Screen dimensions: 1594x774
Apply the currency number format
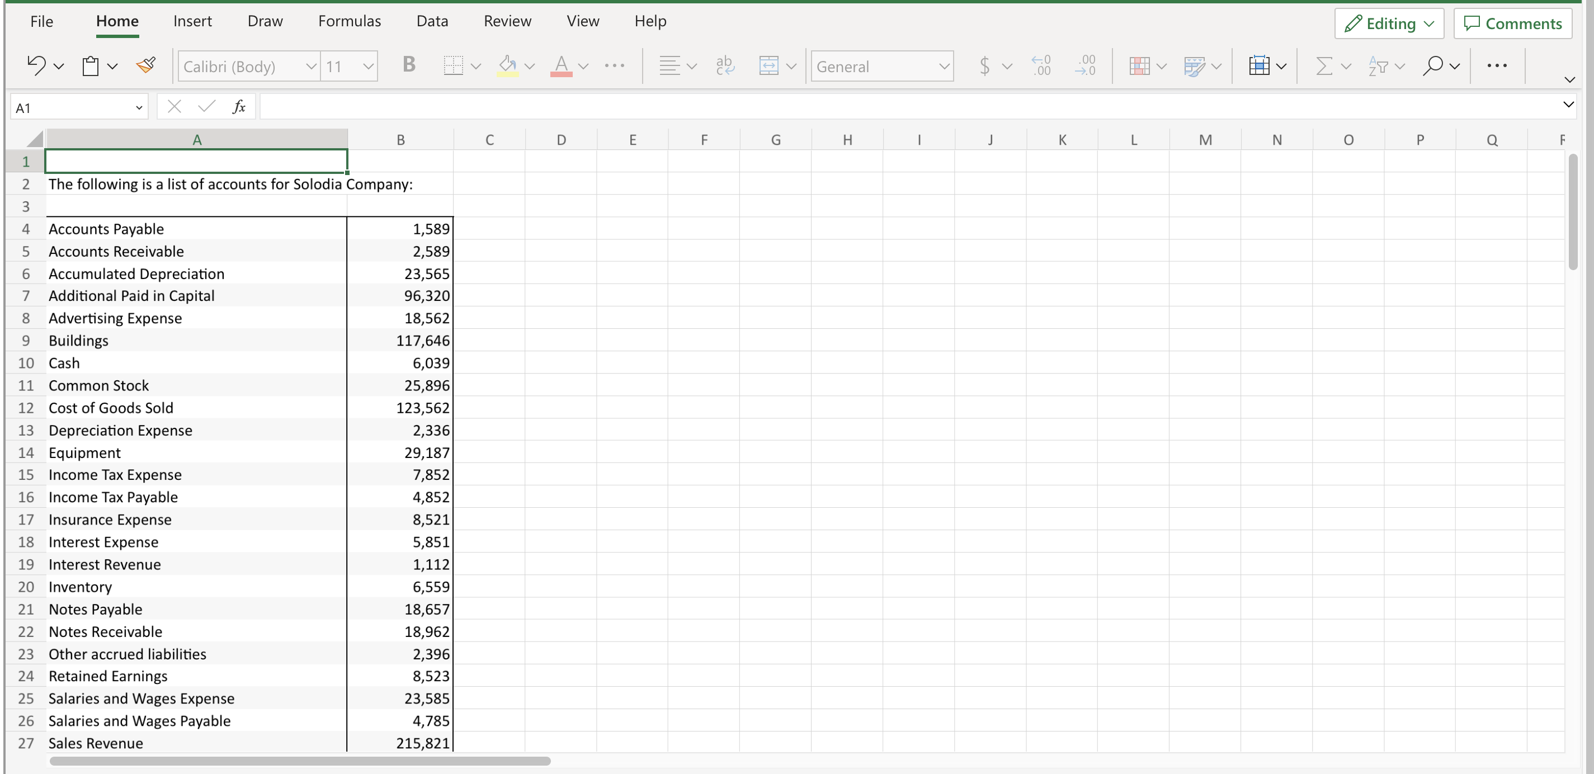(x=985, y=65)
